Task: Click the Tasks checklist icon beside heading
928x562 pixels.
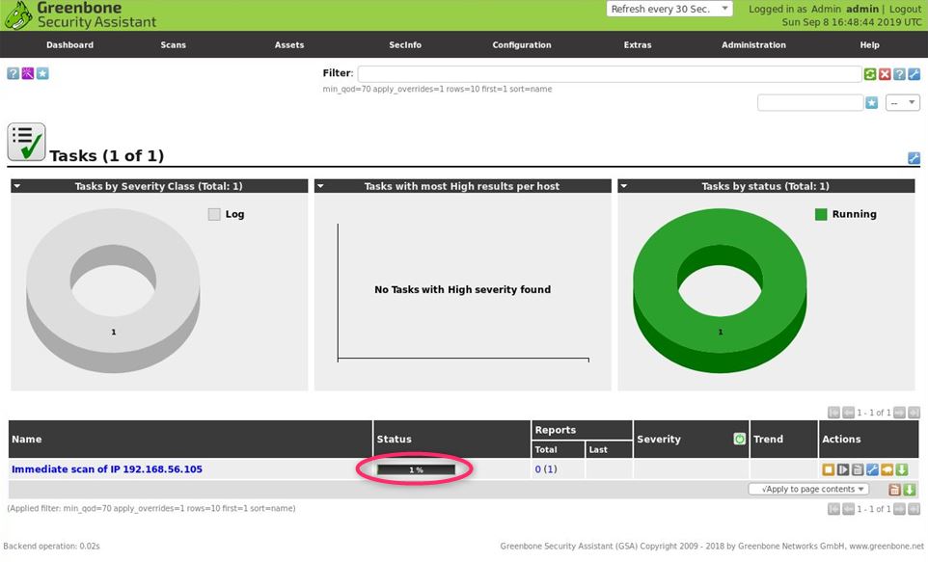Action: (x=26, y=142)
